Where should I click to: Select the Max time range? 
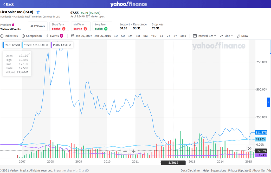pyautogui.click(x=183, y=36)
